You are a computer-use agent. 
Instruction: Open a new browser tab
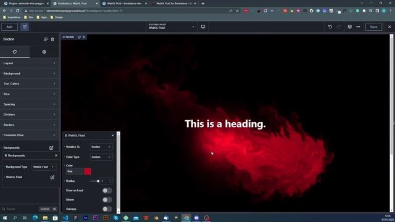(x=203, y=4)
